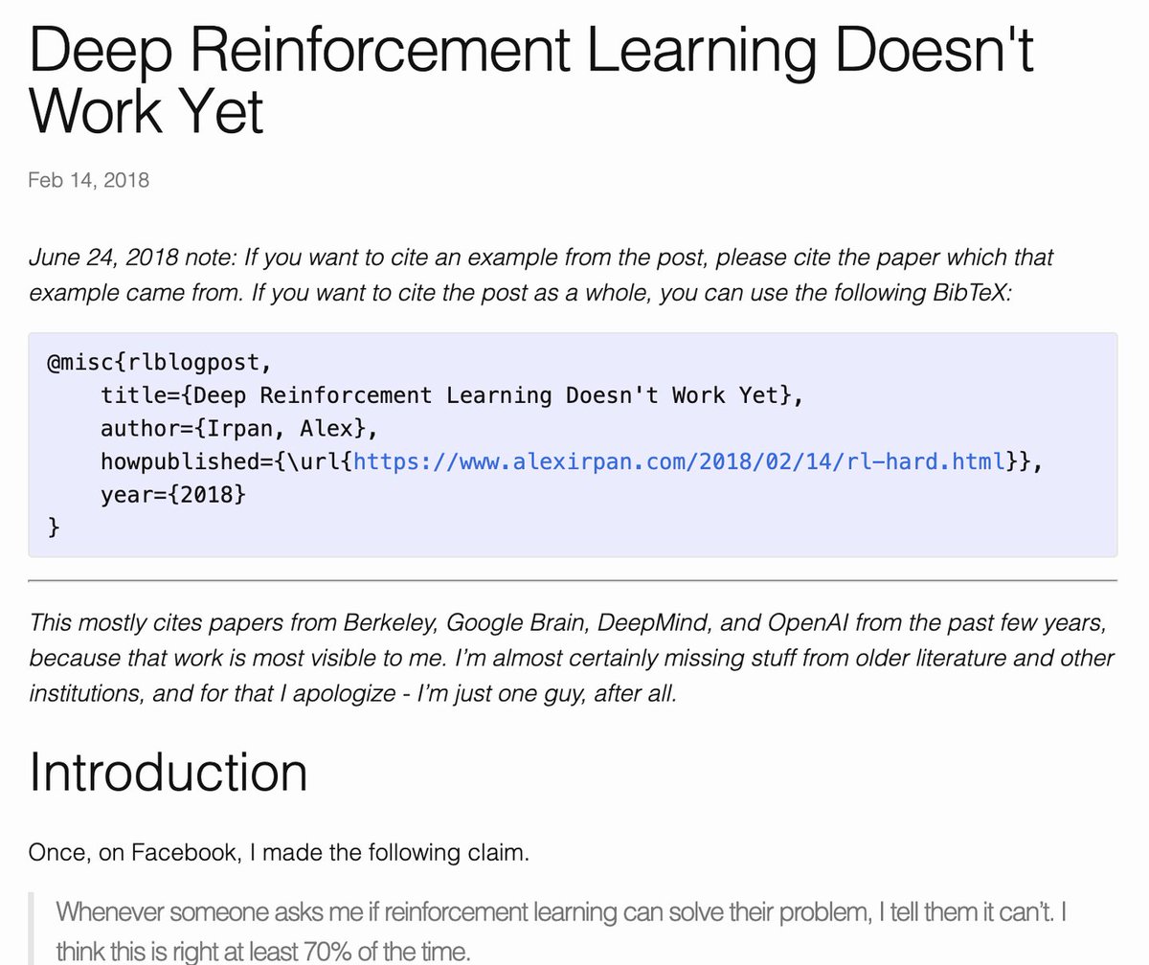
Task: Click the "Once, on Facebook" sentence
Action: [x=279, y=852]
